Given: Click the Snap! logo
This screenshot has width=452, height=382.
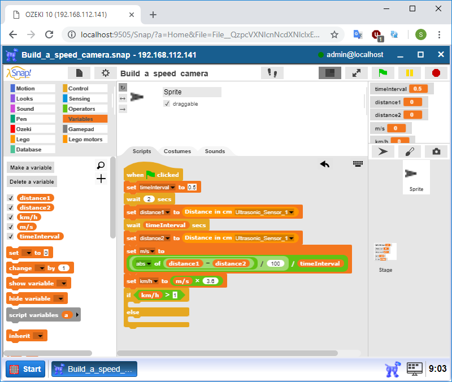Looking at the screenshot, I should (19, 73).
